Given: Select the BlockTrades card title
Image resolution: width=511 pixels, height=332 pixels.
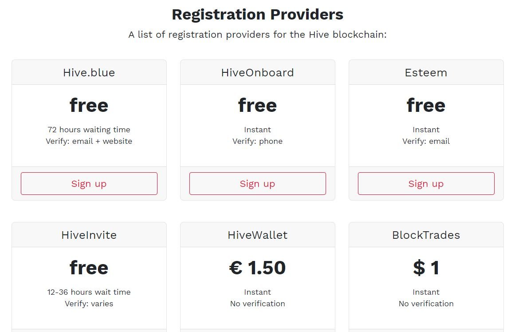Looking at the screenshot, I should click(425, 235).
